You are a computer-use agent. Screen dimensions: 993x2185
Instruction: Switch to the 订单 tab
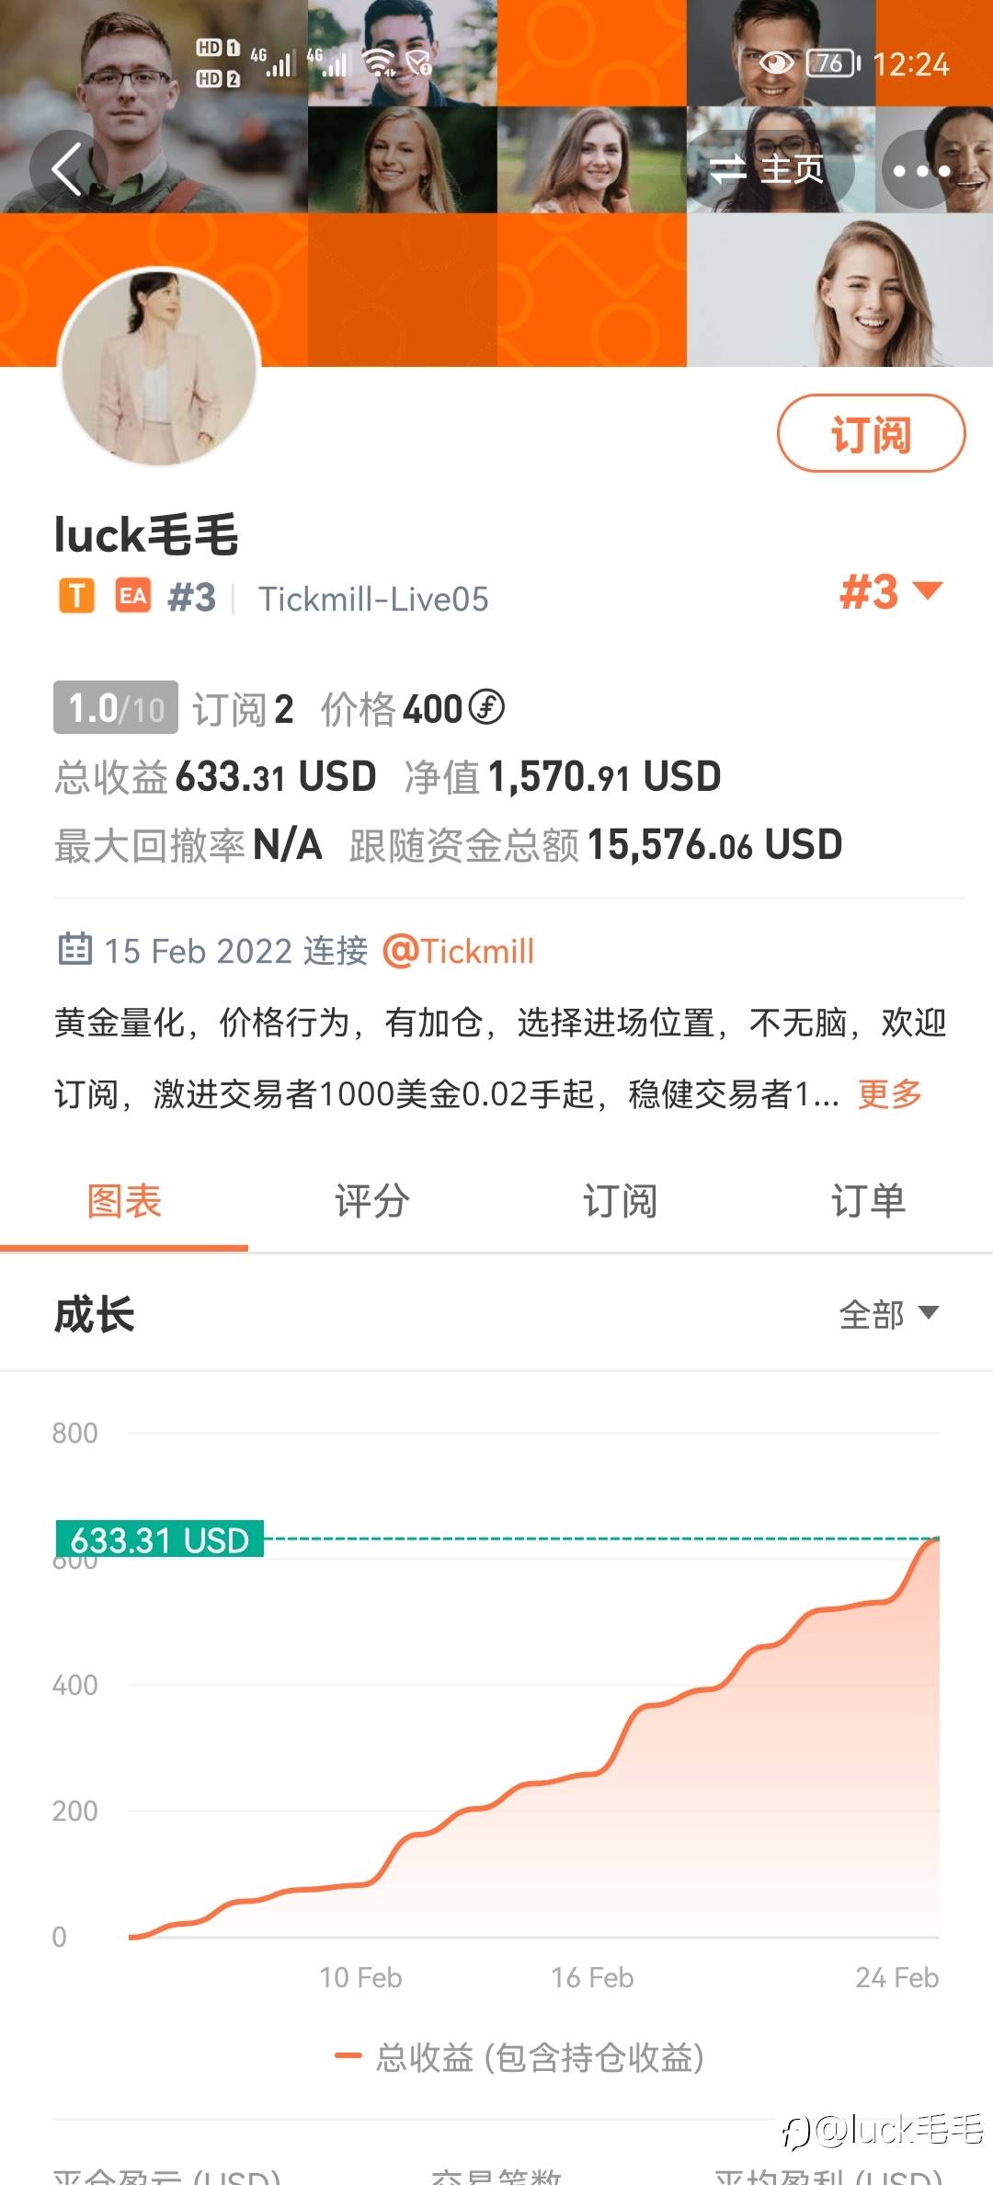point(869,1200)
